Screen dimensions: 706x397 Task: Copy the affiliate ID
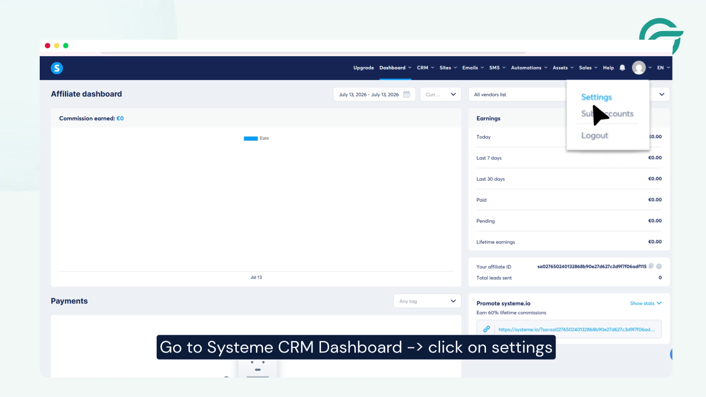(651, 266)
